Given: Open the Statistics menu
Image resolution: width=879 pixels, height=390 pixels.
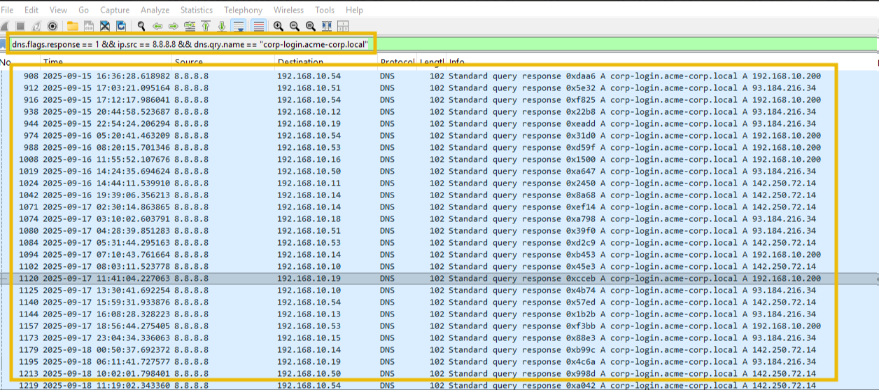Looking at the screenshot, I should pos(197,10).
